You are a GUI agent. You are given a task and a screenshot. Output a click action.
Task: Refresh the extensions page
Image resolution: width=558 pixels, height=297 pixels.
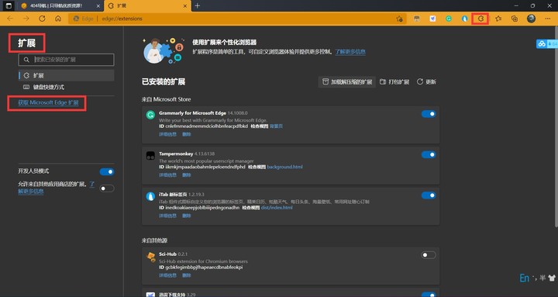42,19
